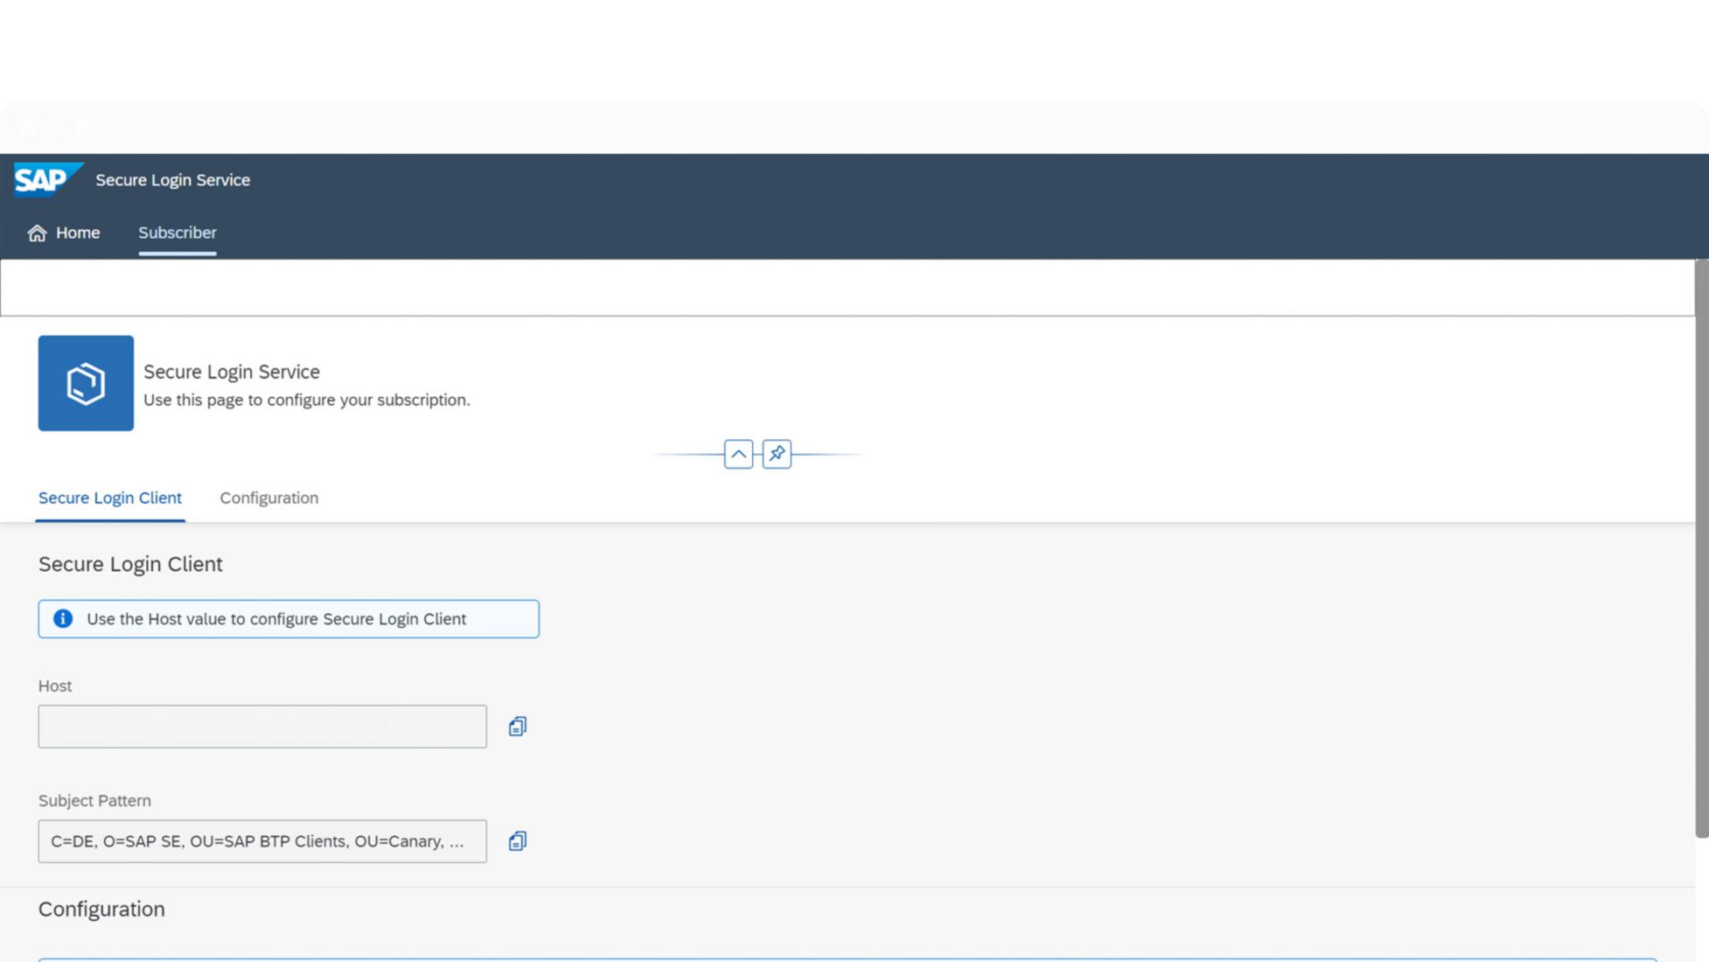The height and width of the screenshot is (962, 1709).
Task: Click the SAP logo
Action: [x=47, y=179]
